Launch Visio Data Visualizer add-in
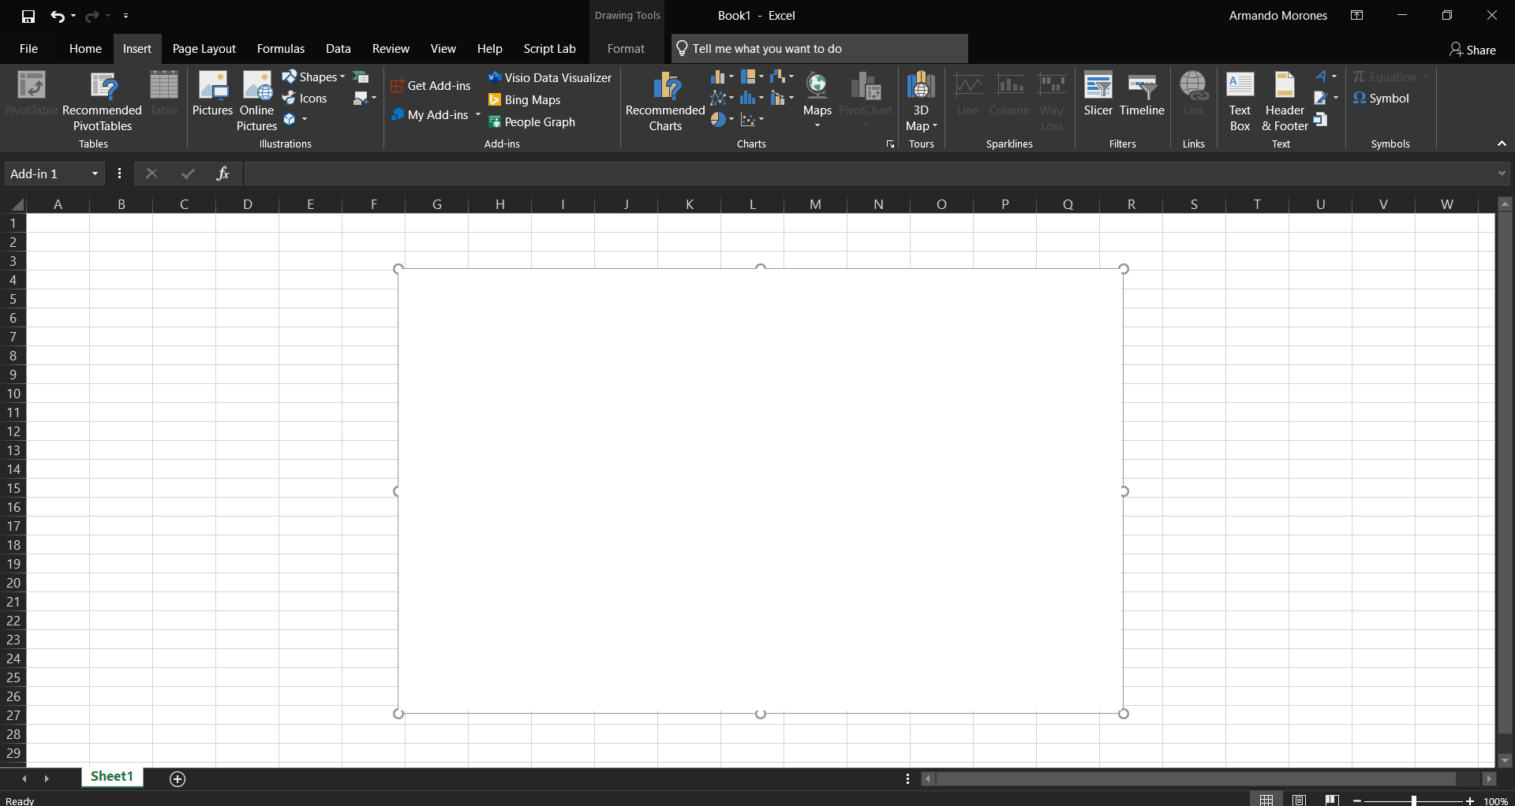The image size is (1515, 806). click(549, 77)
